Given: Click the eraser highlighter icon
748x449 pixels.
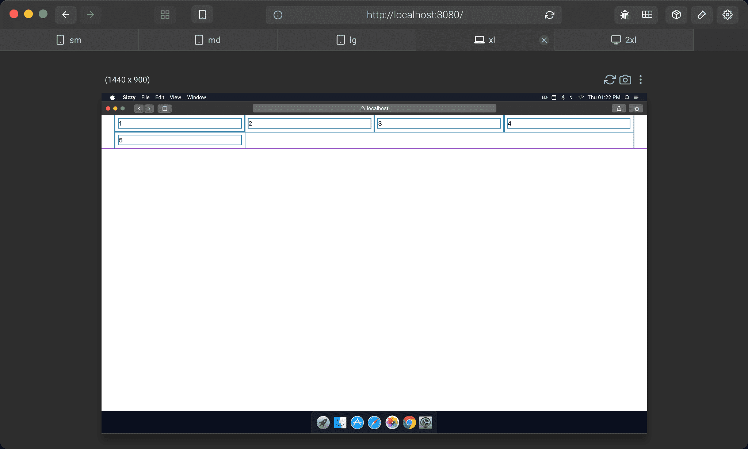Looking at the screenshot, I should 702,15.
